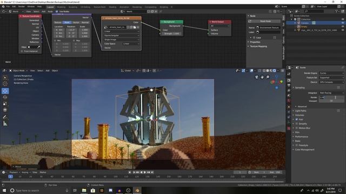Toggle the Motion Blur checkbox
The width and height of the screenshot is (346, 194).
point(297,128)
